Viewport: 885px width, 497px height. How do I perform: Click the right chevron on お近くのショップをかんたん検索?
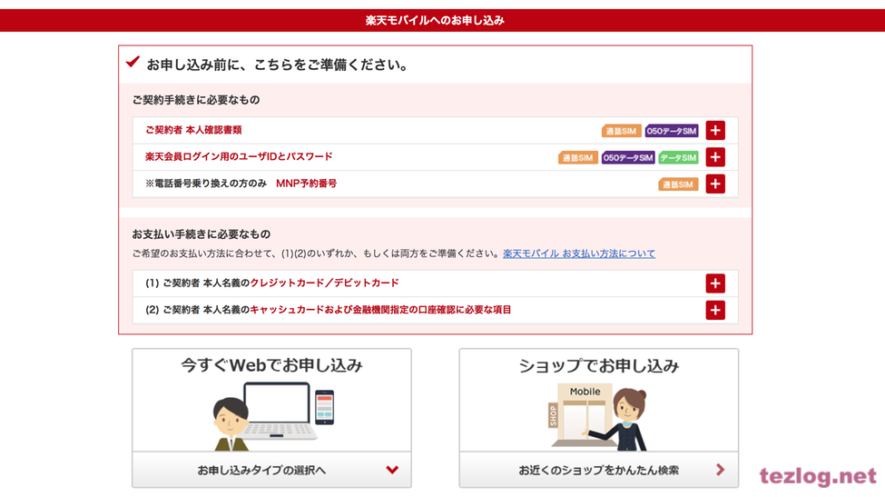tap(720, 470)
